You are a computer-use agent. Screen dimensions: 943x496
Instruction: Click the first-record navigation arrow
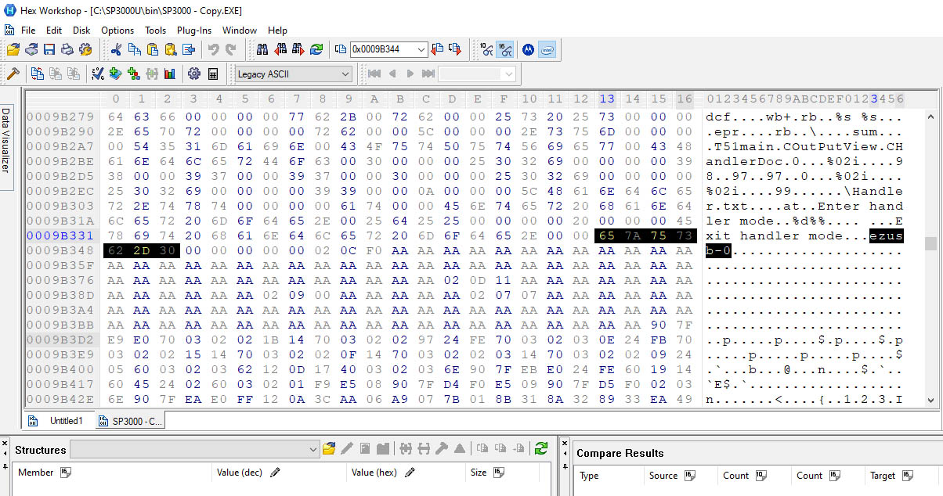[x=374, y=74]
